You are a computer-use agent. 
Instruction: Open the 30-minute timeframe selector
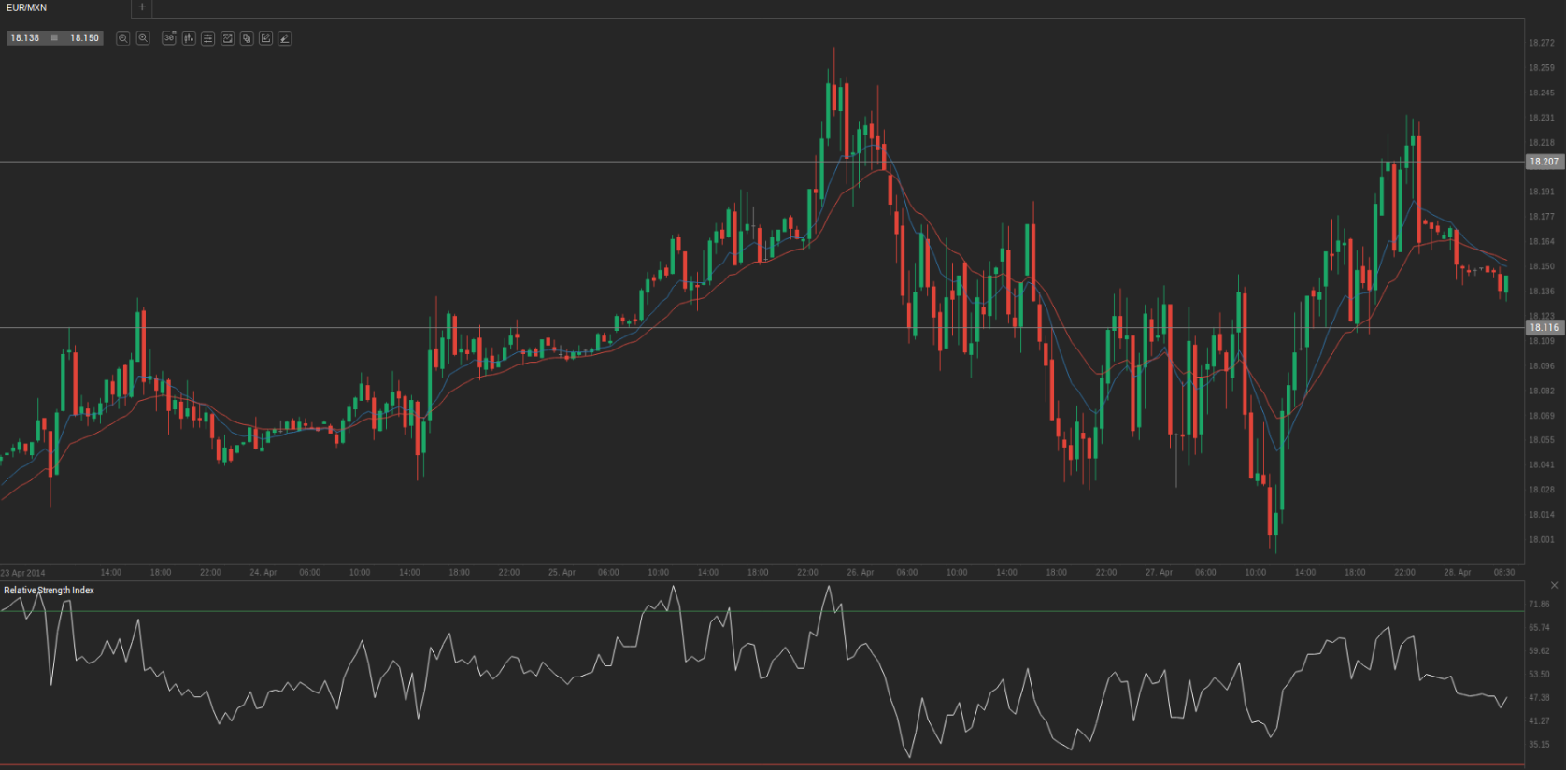[169, 38]
